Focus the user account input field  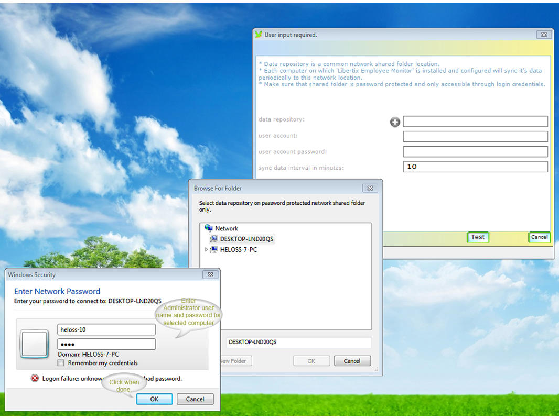pos(475,136)
